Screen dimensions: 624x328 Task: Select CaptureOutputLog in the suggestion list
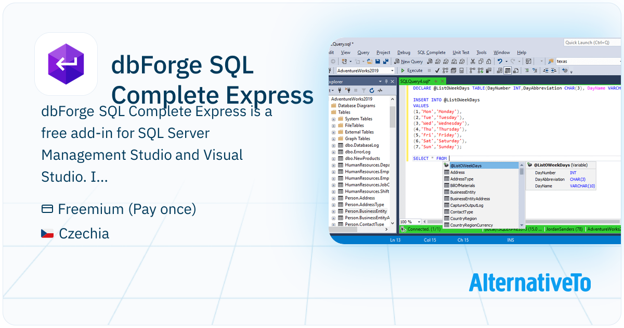point(481,205)
